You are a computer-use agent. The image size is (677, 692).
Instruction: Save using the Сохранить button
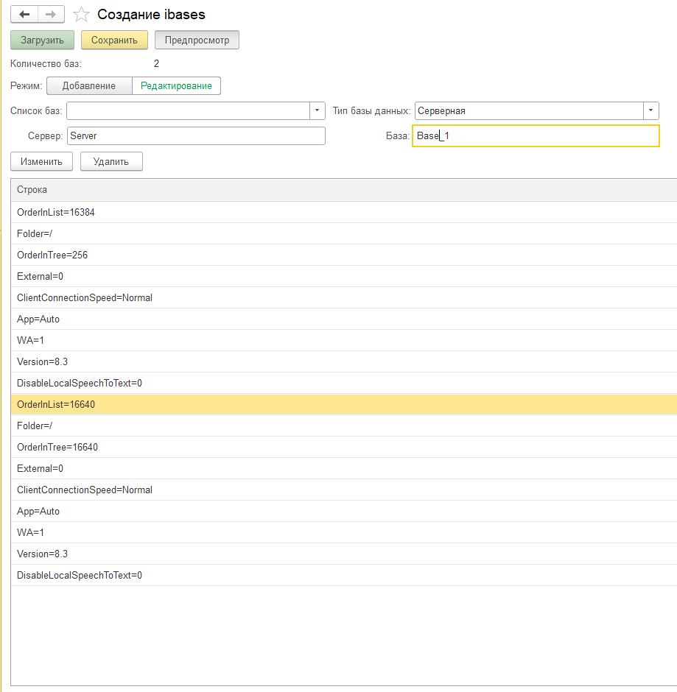point(114,40)
